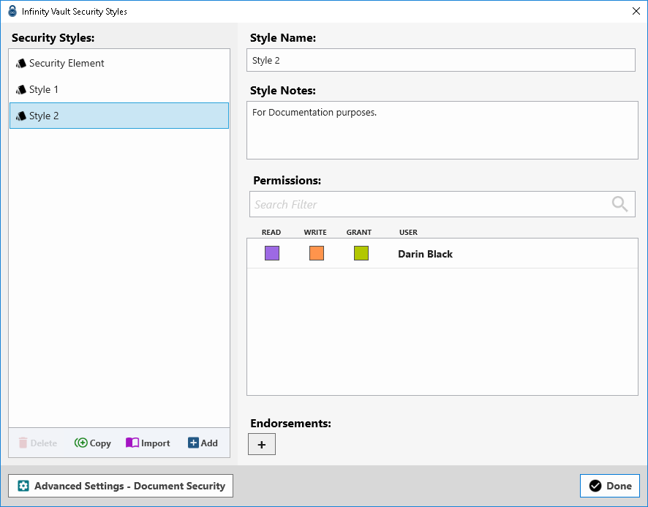
Task: Click the blue Add plus icon
Action: click(193, 443)
